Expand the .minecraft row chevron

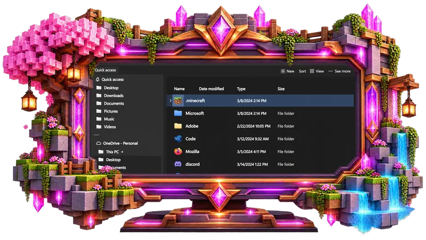tap(170, 101)
